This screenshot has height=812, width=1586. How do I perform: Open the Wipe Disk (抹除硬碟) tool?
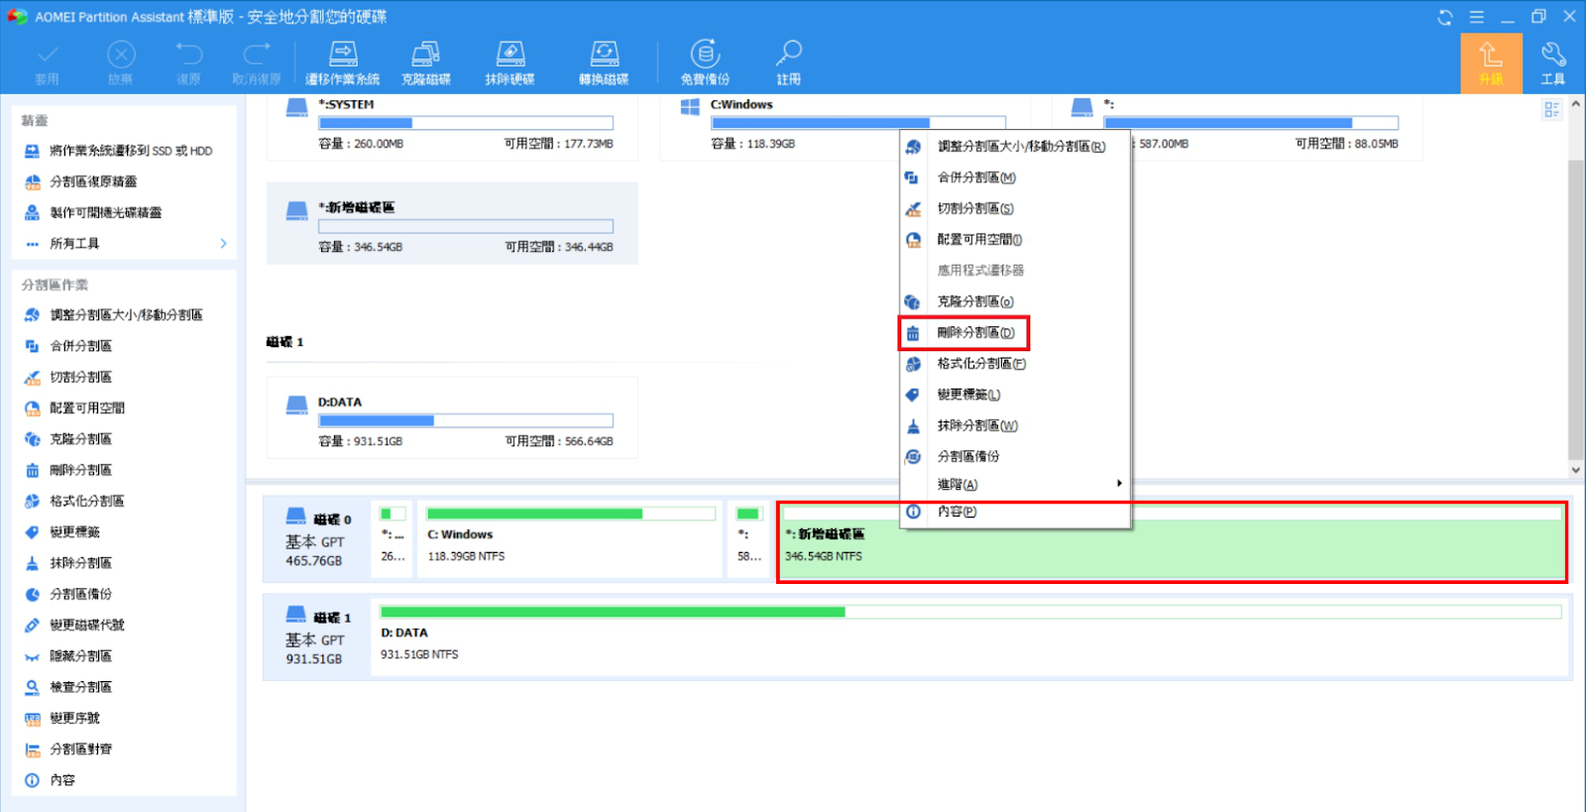[510, 63]
